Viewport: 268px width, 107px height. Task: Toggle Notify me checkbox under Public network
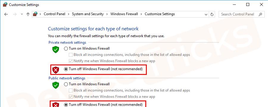click(x=71, y=97)
